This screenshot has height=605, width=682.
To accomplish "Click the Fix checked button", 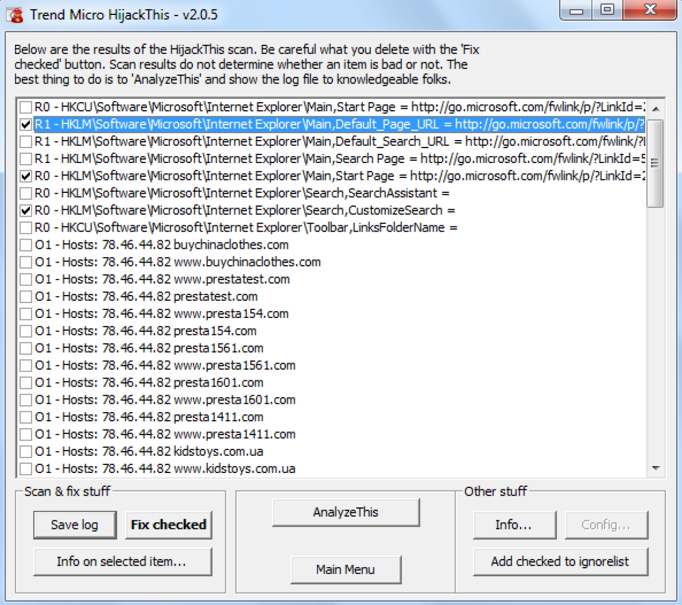I will pos(168,525).
